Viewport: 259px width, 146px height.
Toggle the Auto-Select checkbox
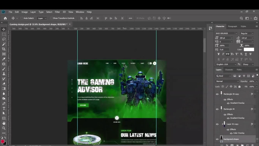22,18
